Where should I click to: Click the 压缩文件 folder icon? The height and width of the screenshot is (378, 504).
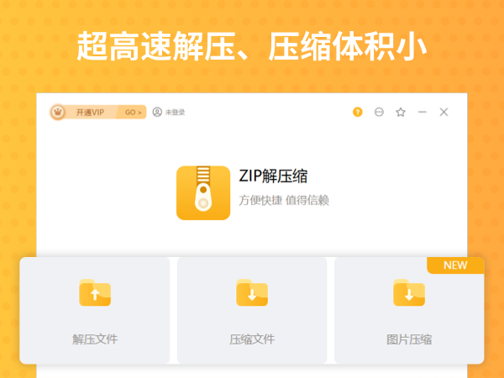pyautogui.click(x=252, y=292)
